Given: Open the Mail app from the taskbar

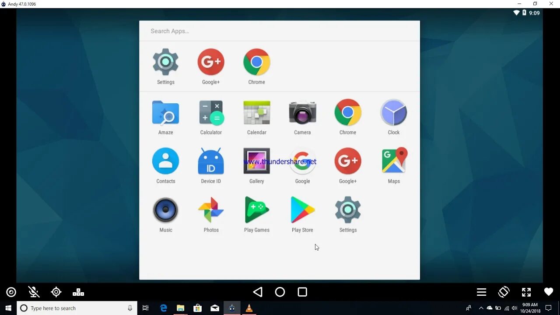Looking at the screenshot, I should (215, 308).
